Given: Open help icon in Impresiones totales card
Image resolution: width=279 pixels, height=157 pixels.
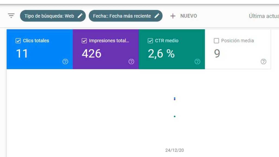Looking at the screenshot, I should [x=131, y=62].
